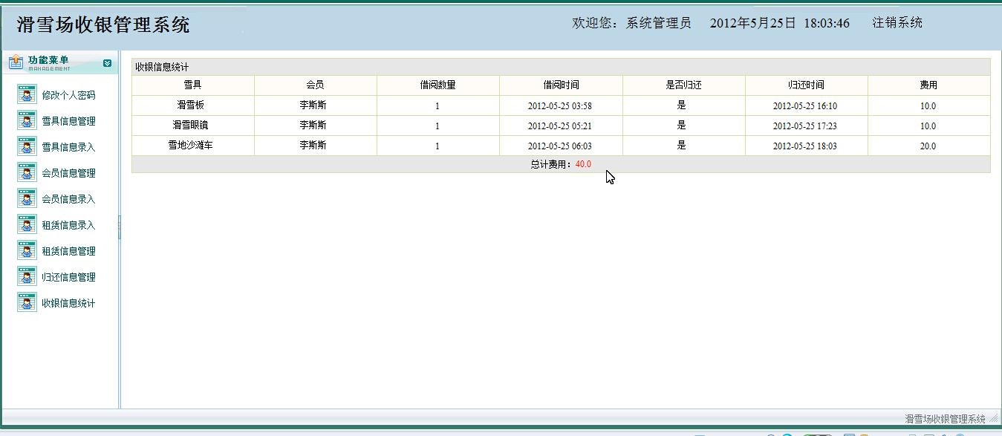
Task: Click the status bar 滑雪场收银管理系统 text
Action: point(945,419)
